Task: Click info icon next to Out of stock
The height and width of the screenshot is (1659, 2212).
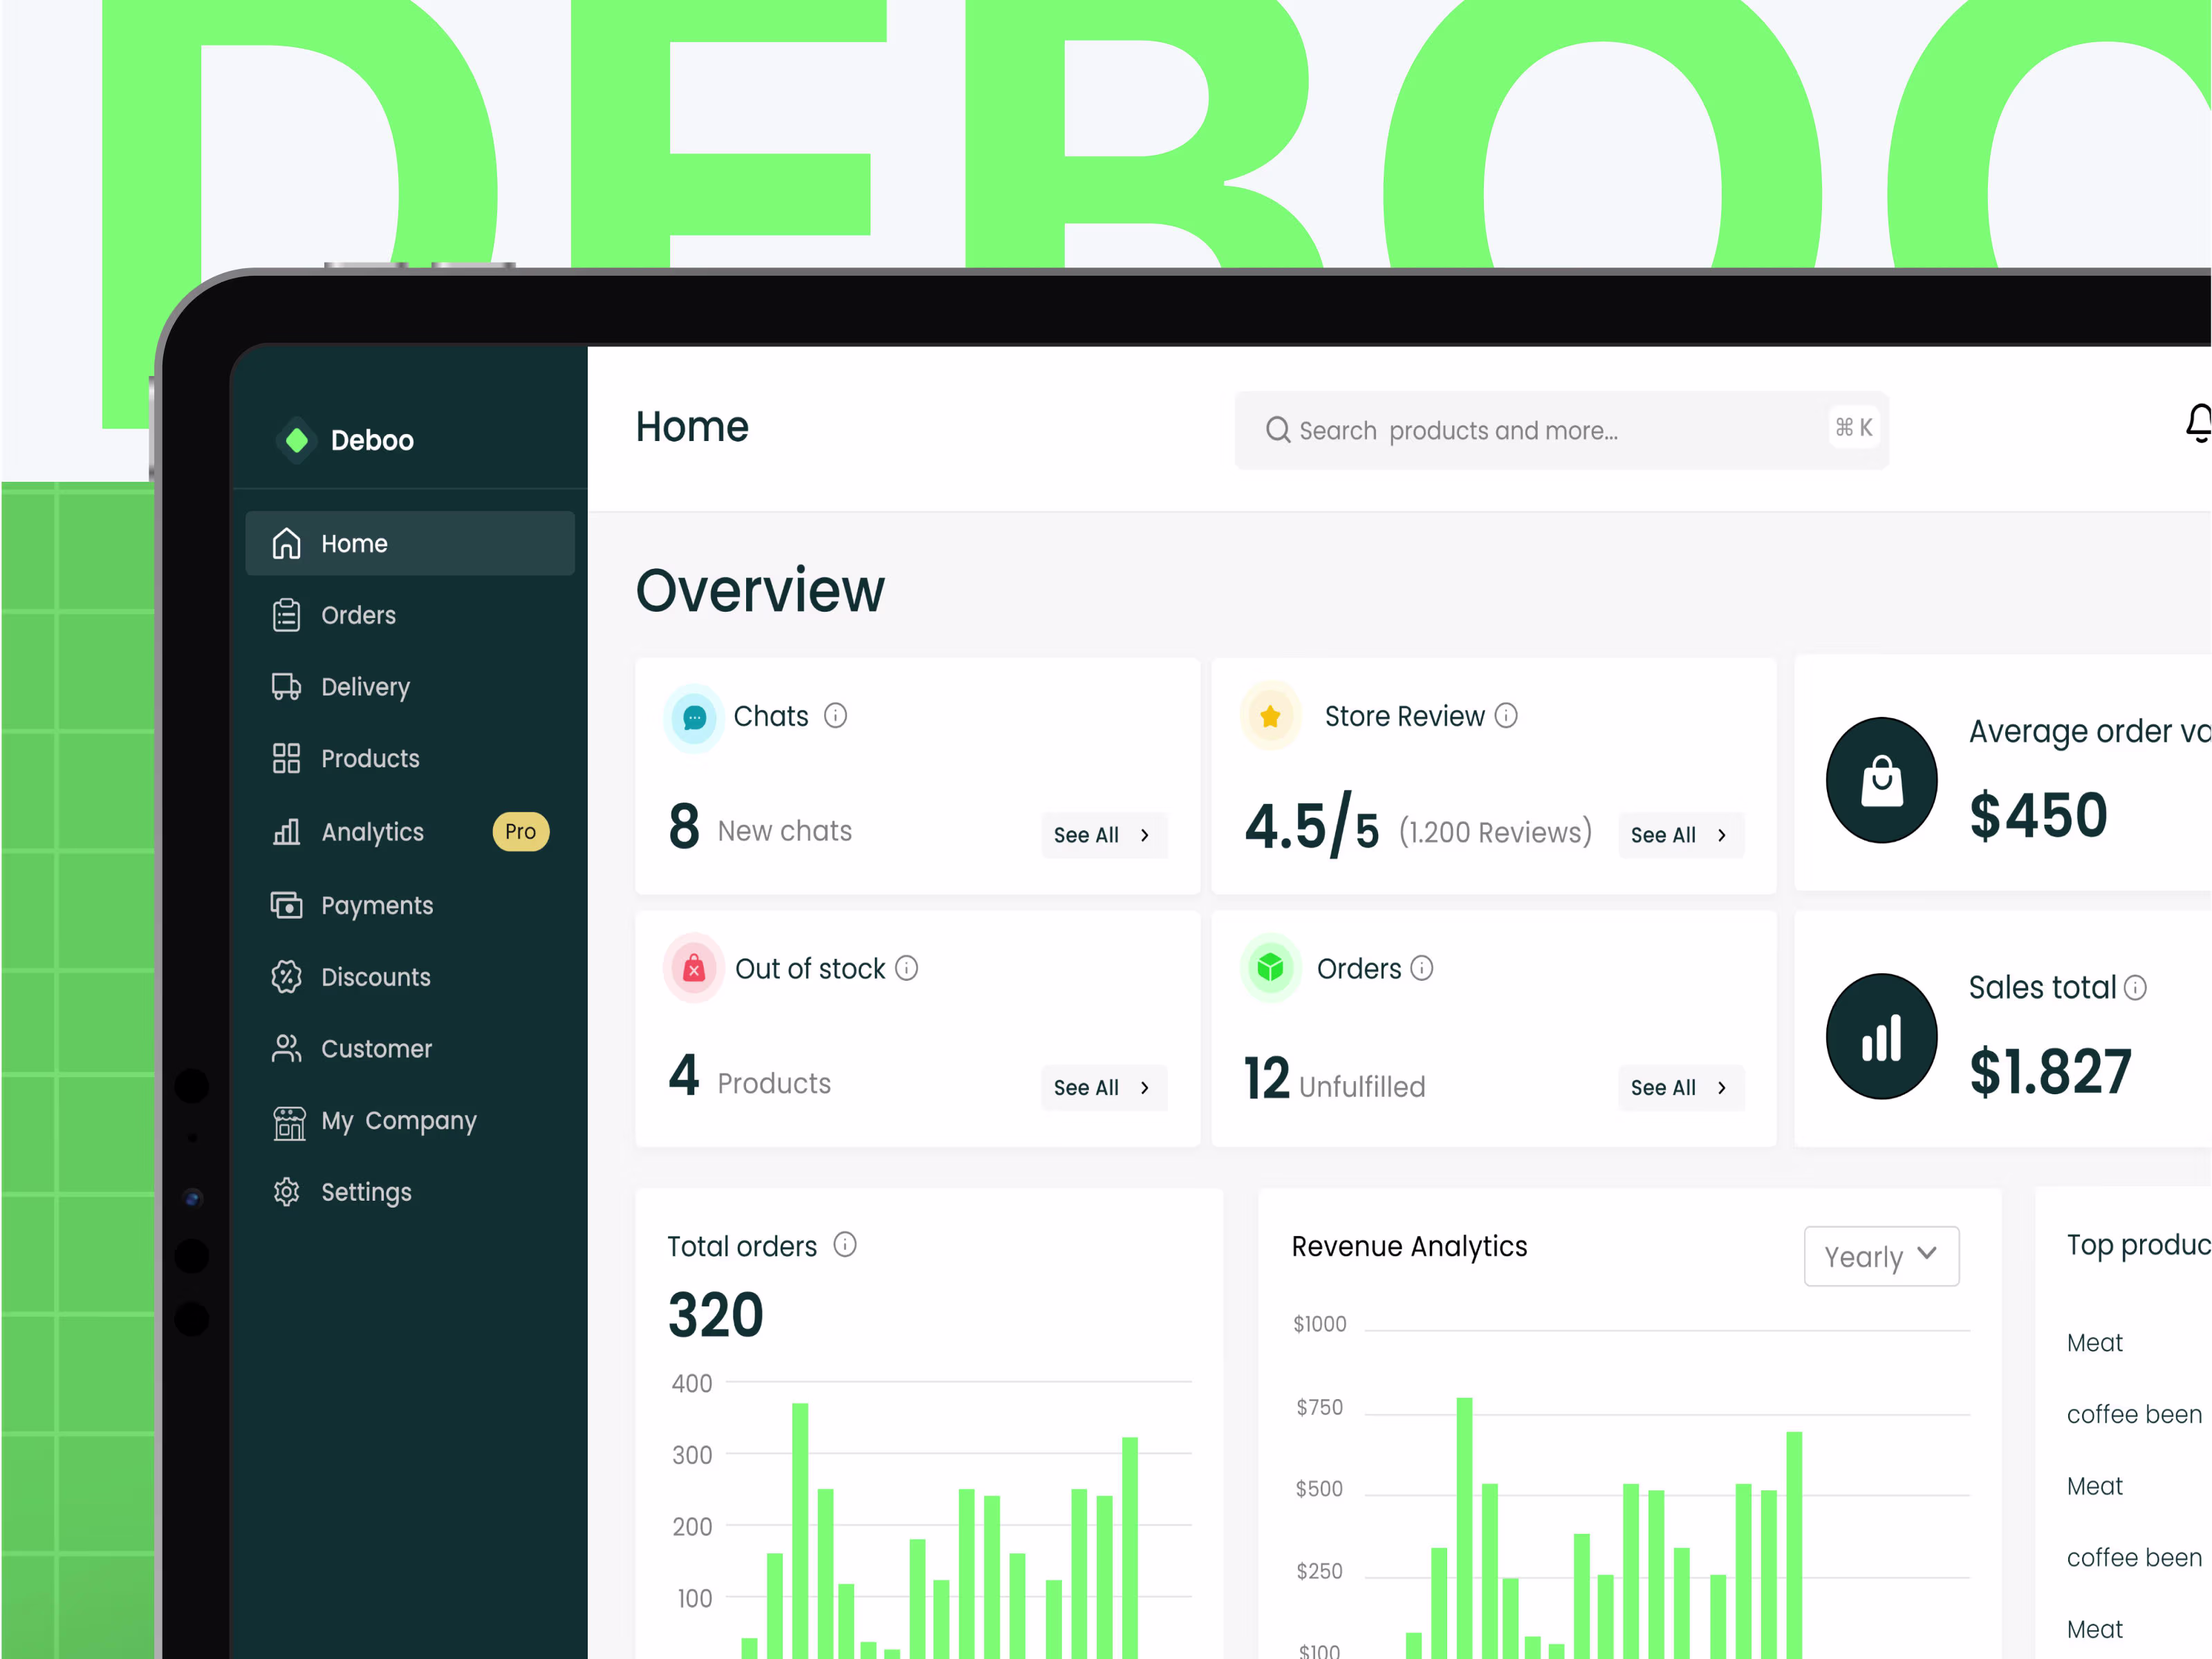Action: click(x=906, y=968)
